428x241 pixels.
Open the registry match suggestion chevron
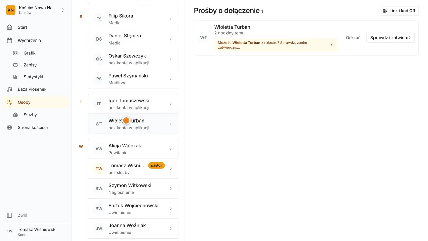click(x=332, y=45)
